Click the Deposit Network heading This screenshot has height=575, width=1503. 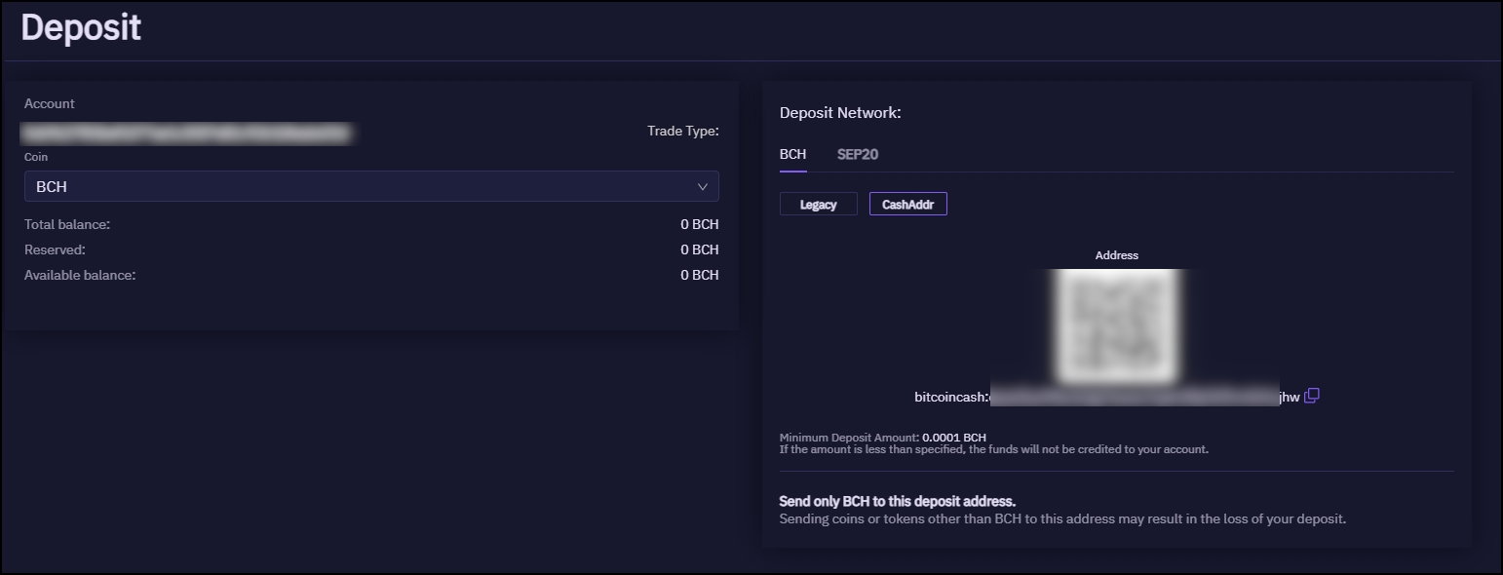point(840,113)
